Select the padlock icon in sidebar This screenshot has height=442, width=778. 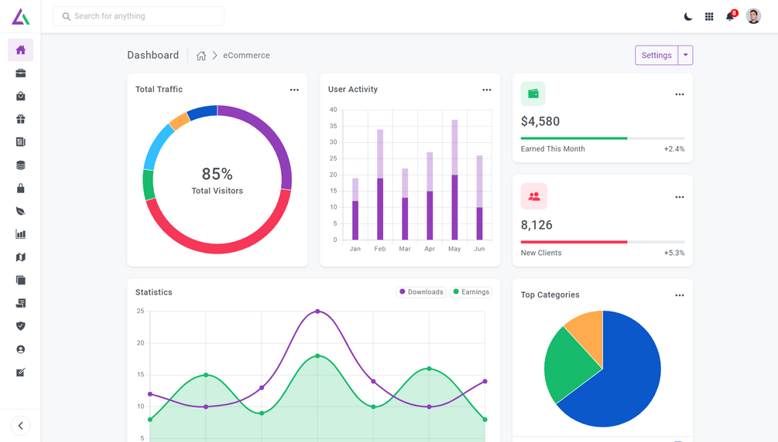coord(20,188)
